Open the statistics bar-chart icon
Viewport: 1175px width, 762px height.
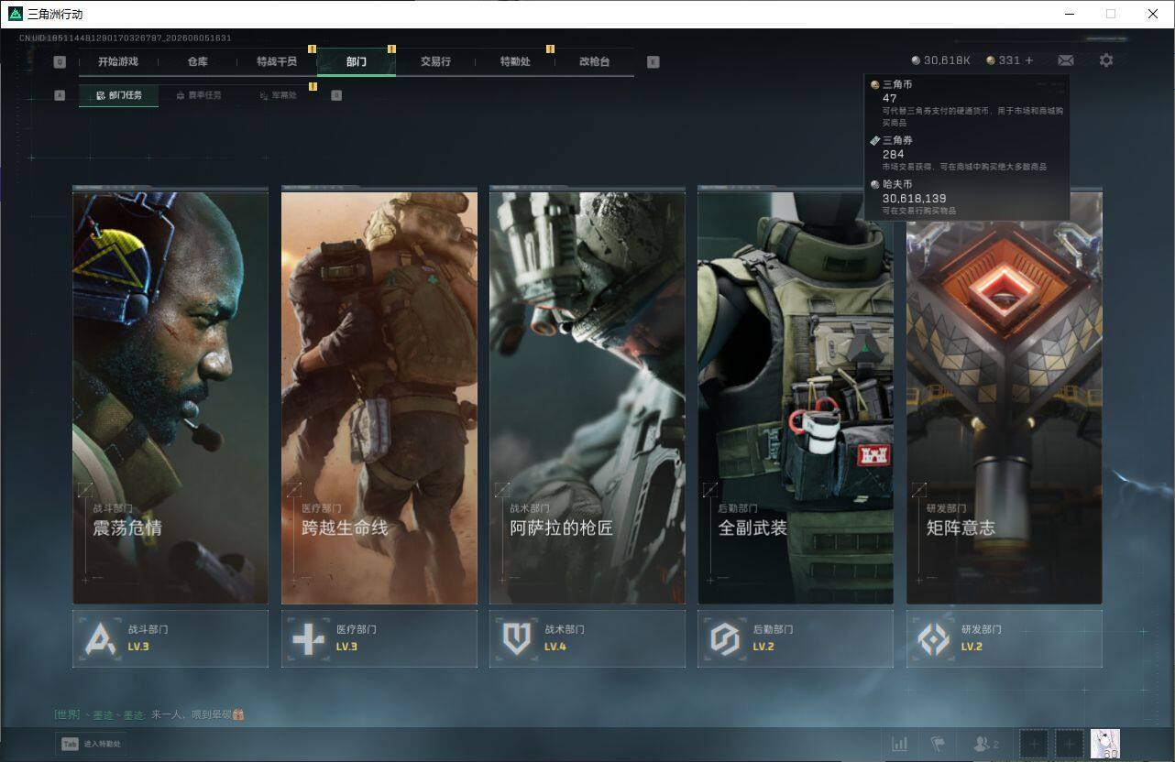pos(900,744)
